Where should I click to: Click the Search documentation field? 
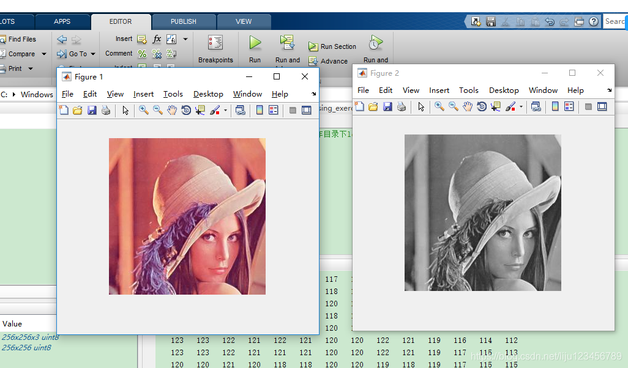tap(615, 21)
